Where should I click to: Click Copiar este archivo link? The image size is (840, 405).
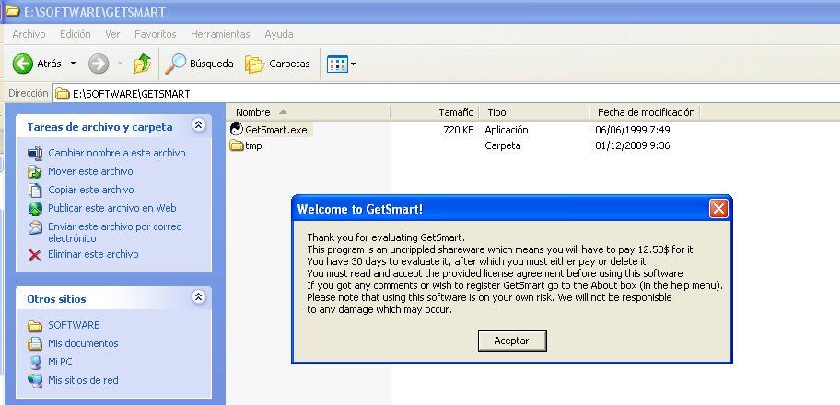point(91,190)
